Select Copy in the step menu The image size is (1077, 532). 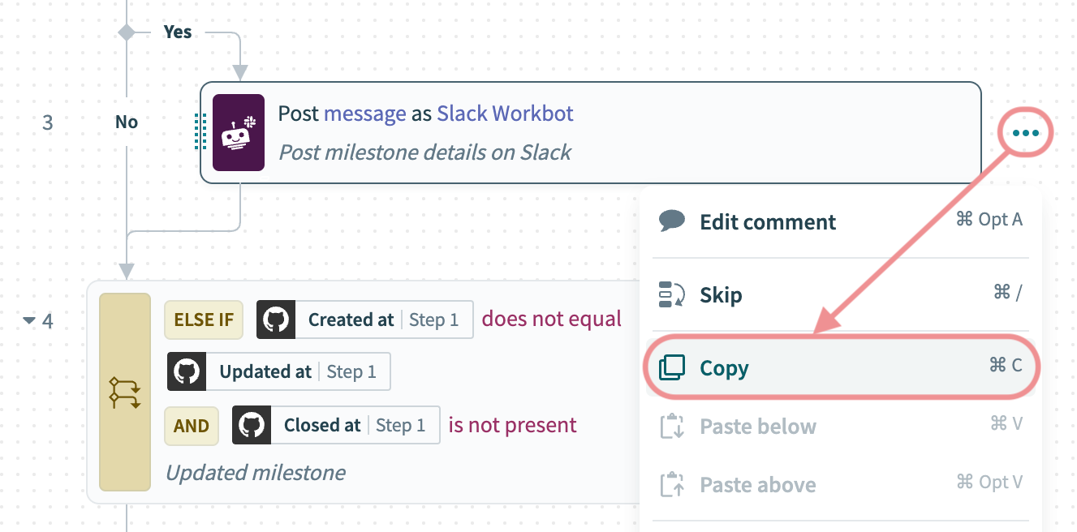(x=724, y=368)
